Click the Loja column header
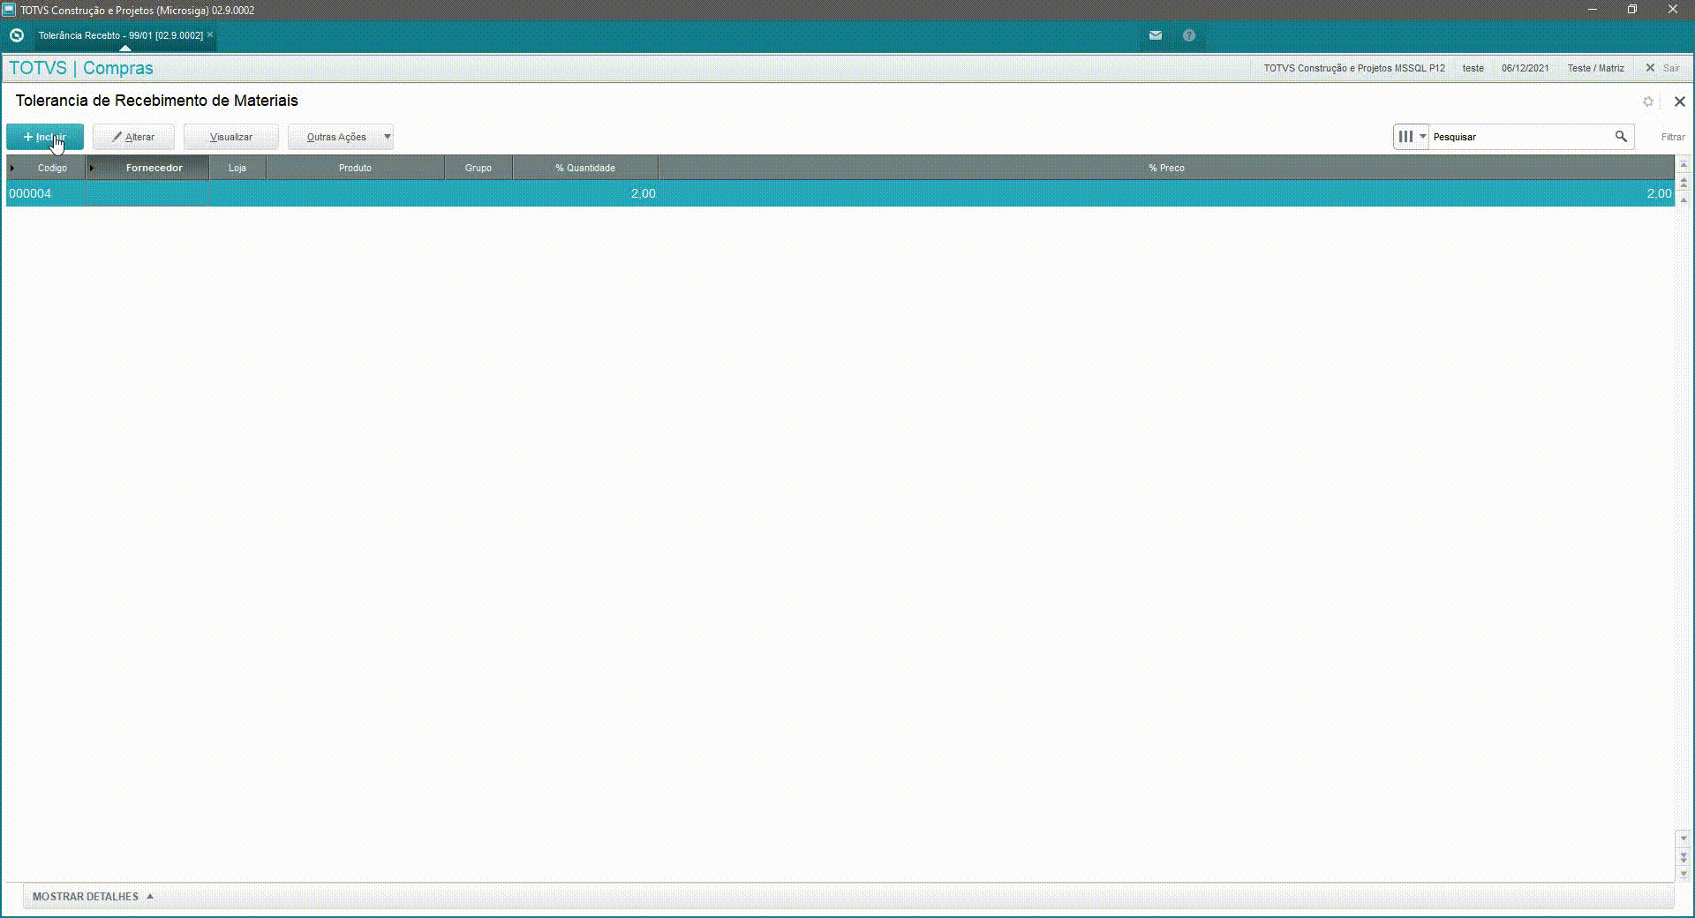 click(x=237, y=168)
